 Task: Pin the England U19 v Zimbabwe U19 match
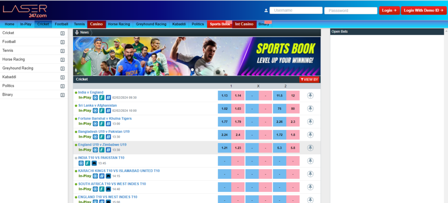[x=310, y=148]
